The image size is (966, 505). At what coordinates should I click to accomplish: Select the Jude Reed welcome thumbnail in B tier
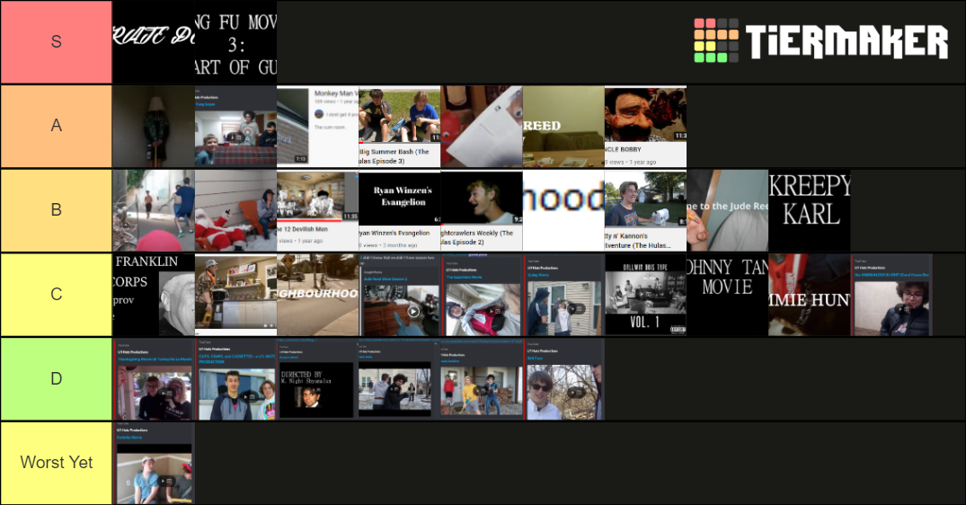tap(728, 210)
